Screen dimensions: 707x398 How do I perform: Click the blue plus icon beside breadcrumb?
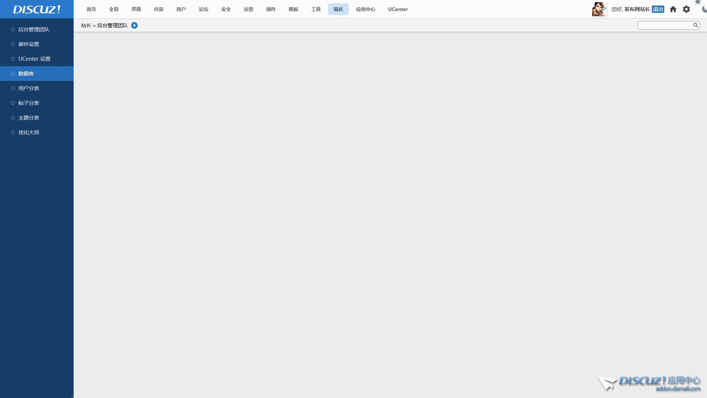(134, 25)
